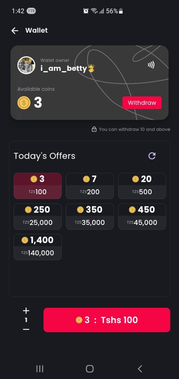Tap the large gold coin beside available coins
This screenshot has width=179, height=379.
24,103
